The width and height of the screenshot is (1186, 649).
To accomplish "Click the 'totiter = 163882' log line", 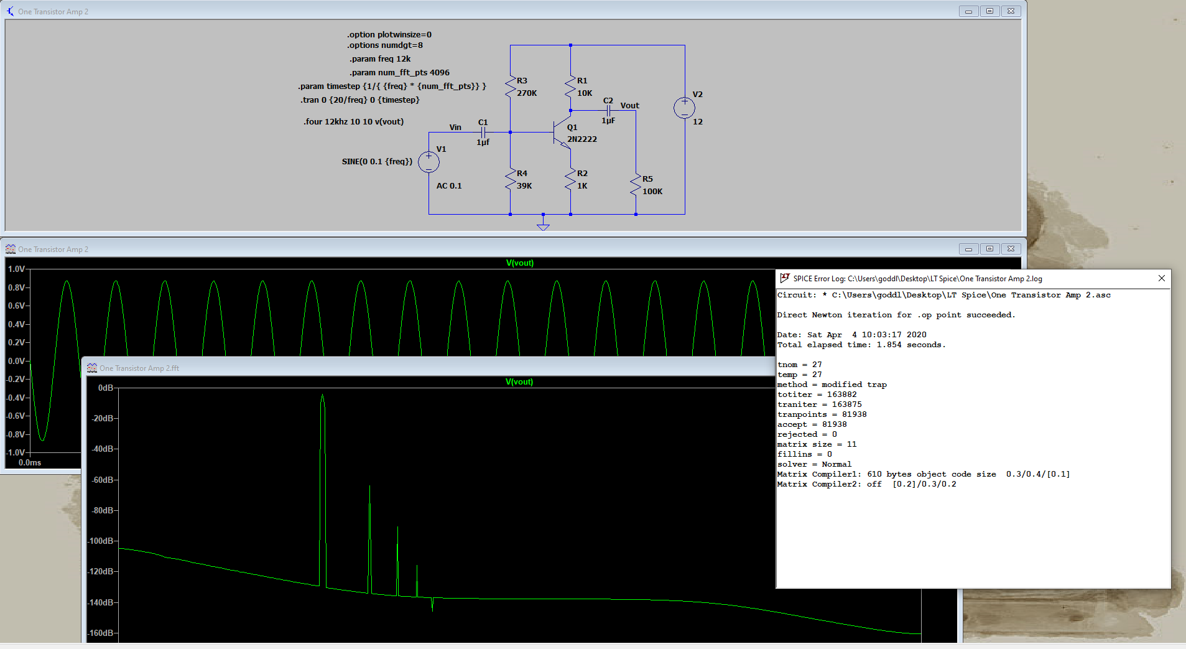I will [817, 395].
